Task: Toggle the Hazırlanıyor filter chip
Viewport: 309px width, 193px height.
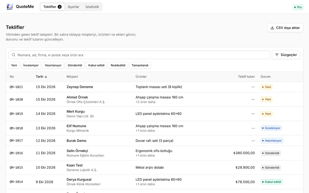Action: pos(53,65)
